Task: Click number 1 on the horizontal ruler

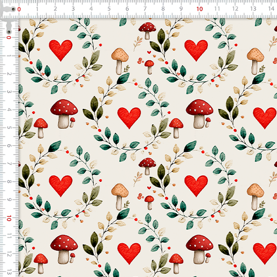Action: pos(37,9)
